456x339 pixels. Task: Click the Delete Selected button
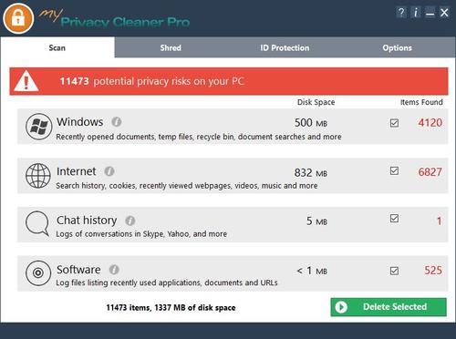[x=389, y=307]
